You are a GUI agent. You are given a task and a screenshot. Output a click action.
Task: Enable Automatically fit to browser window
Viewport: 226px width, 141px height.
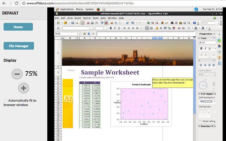point(5,101)
